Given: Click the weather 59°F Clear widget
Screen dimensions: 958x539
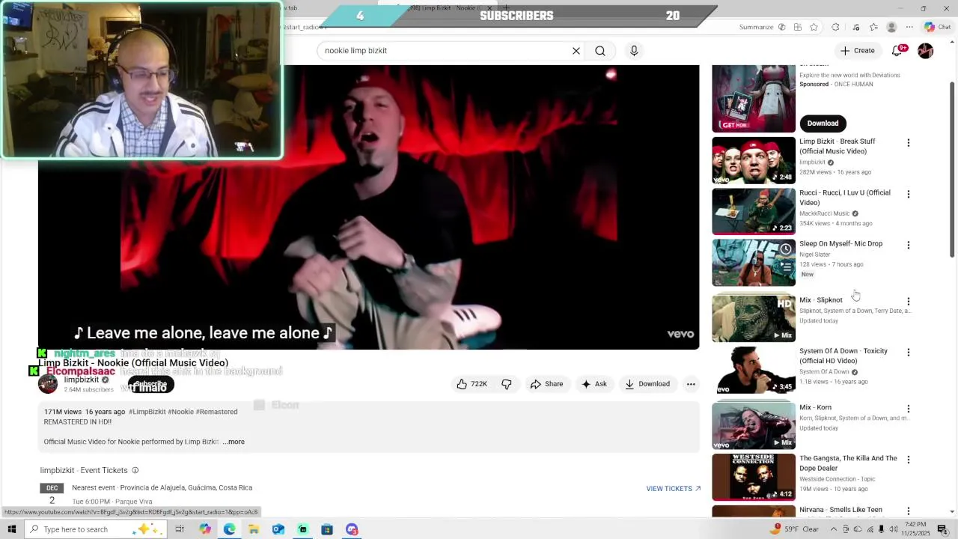Looking at the screenshot, I should [x=796, y=529].
